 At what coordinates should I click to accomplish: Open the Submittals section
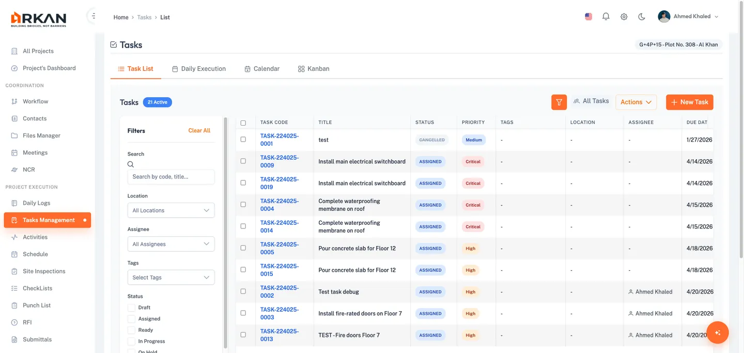(37, 339)
